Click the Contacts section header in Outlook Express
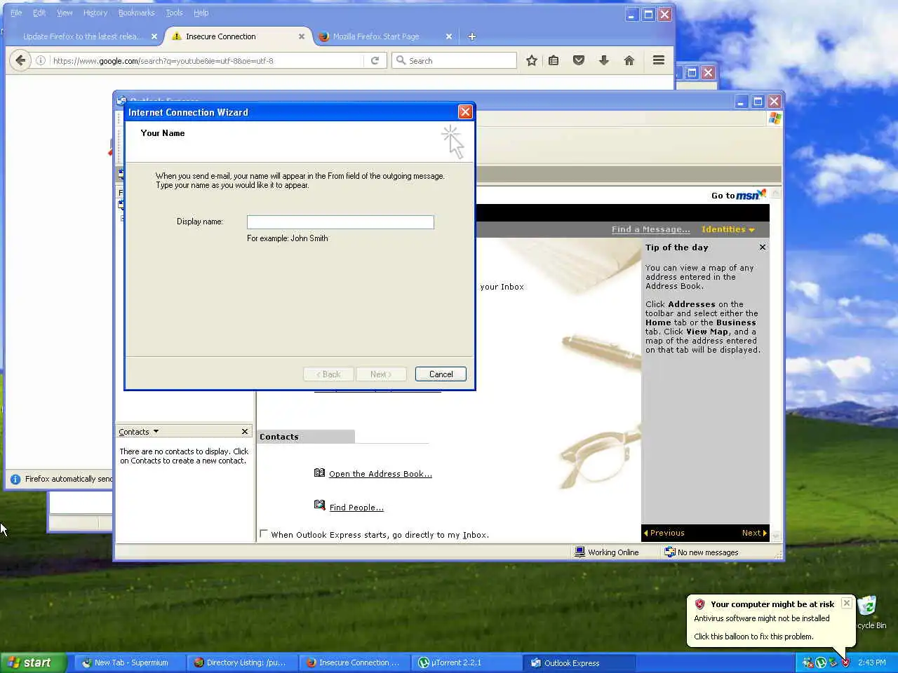The image size is (898, 673). pos(306,437)
